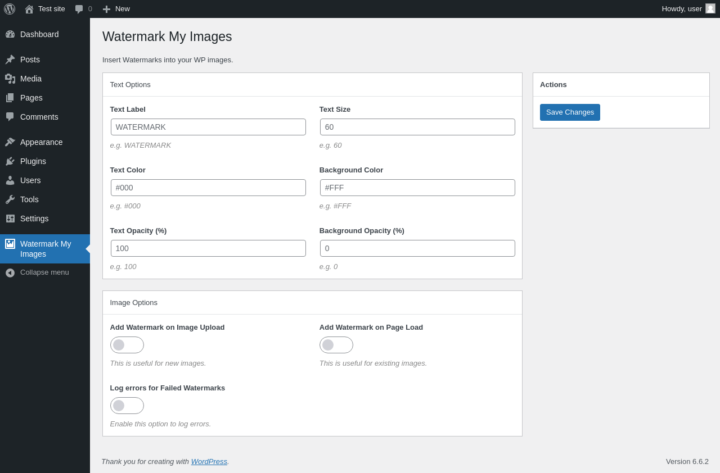Click the Save Changes button
This screenshot has width=720, height=473.
570,112
